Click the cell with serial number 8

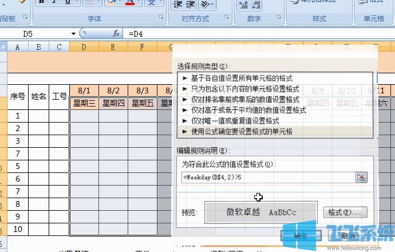18,204
